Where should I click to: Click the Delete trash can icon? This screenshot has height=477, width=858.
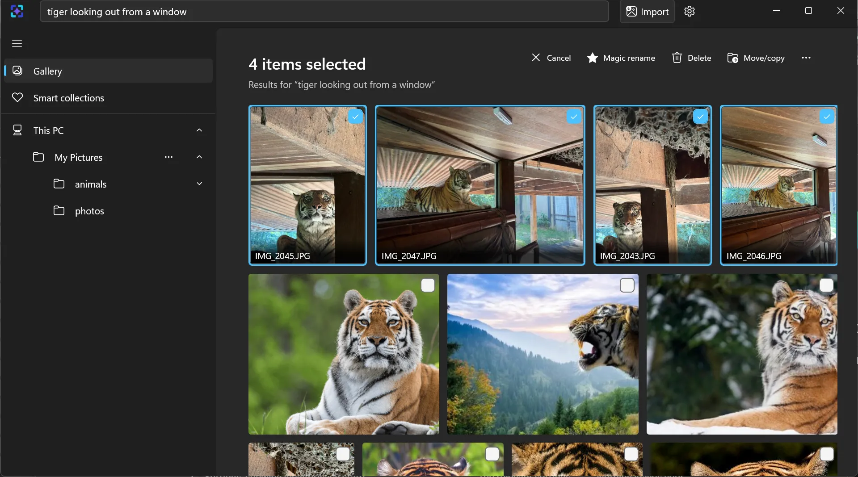tap(677, 58)
